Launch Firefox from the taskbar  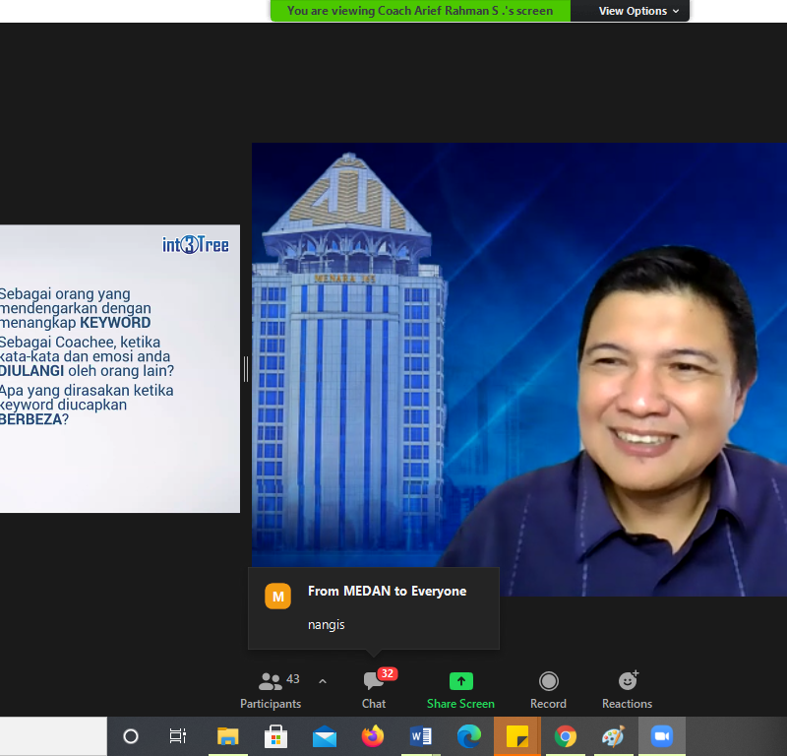[x=373, y=736]
